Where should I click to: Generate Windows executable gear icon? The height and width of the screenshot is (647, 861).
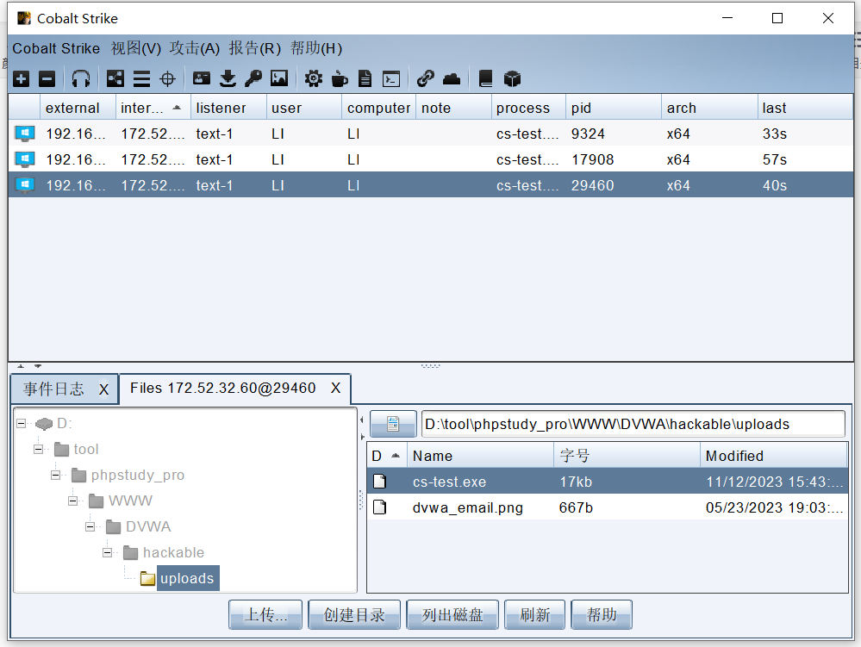[314, 79]
